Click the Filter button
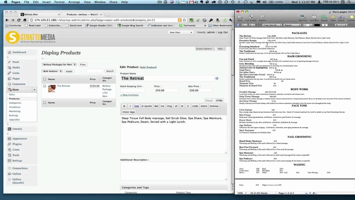The width and height of the screenshot is (355, 200). (x=83, y=64)
